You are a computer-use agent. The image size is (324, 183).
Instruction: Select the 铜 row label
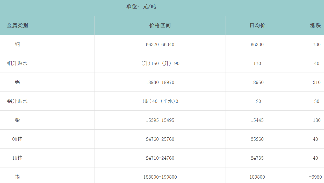point(17,44)
